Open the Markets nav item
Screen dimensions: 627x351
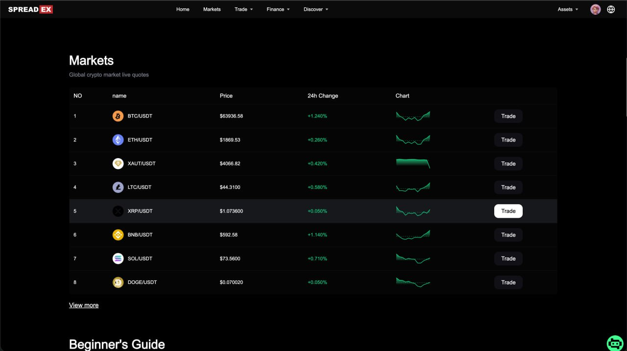point(212,9)
